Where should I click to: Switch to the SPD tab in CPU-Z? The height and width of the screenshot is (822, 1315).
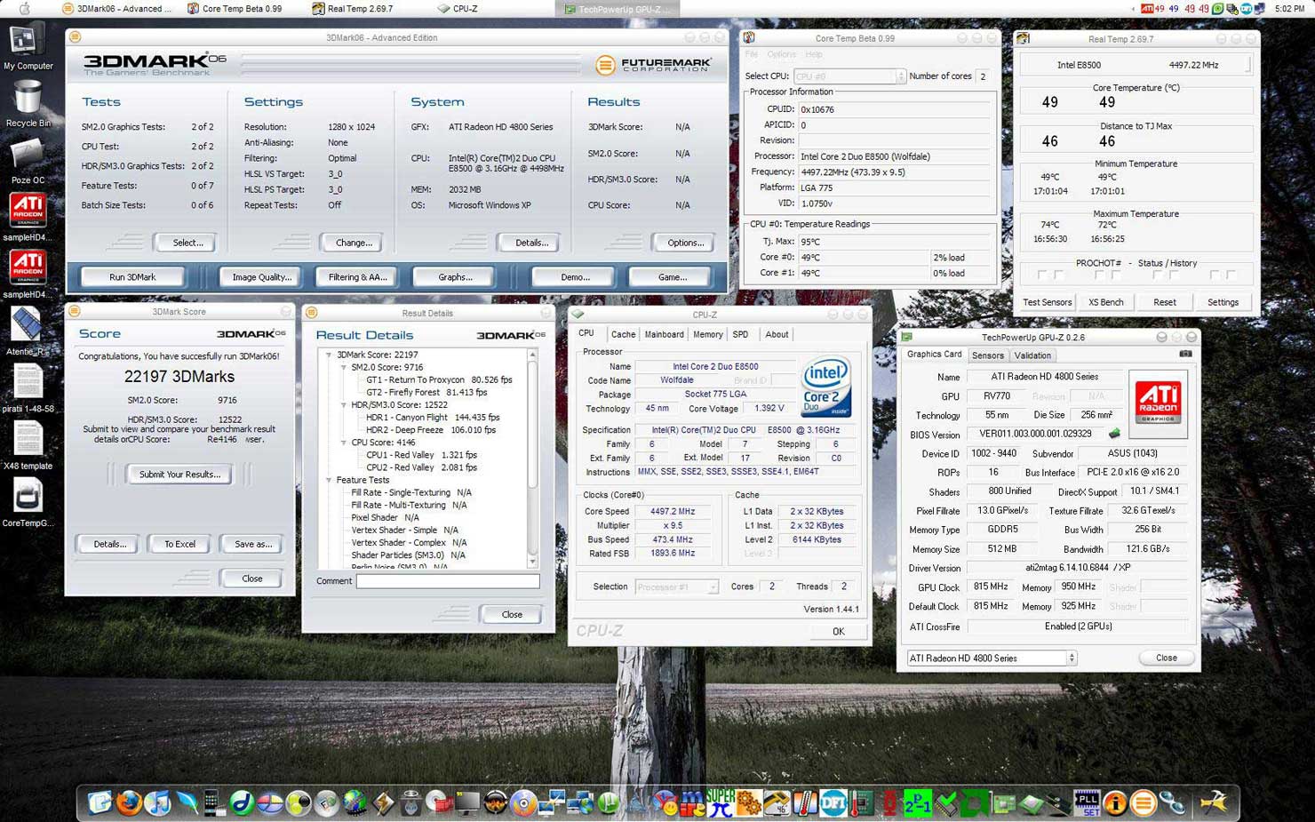pos(740,334)
